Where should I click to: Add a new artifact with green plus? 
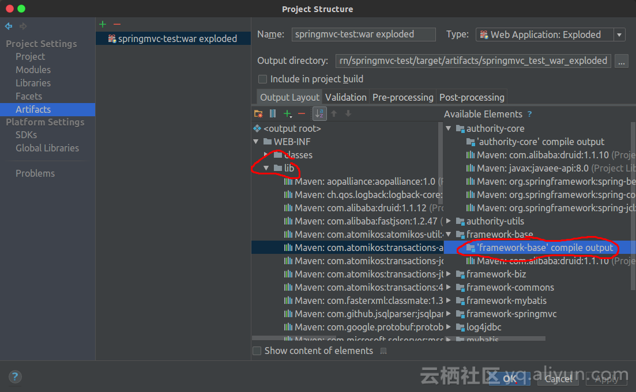pyautogui.click(x=103, y=24)
